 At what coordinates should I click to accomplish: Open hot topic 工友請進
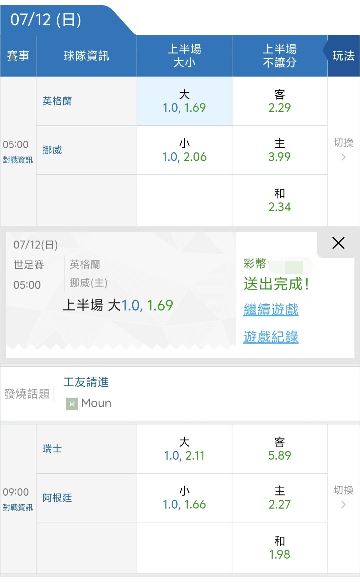click(x=86, y=382)
